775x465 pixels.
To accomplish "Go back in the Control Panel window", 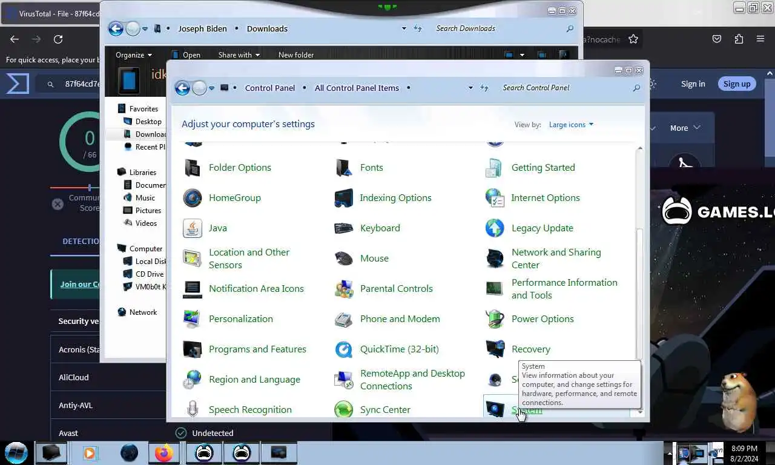I will click(x=182, y=88).
